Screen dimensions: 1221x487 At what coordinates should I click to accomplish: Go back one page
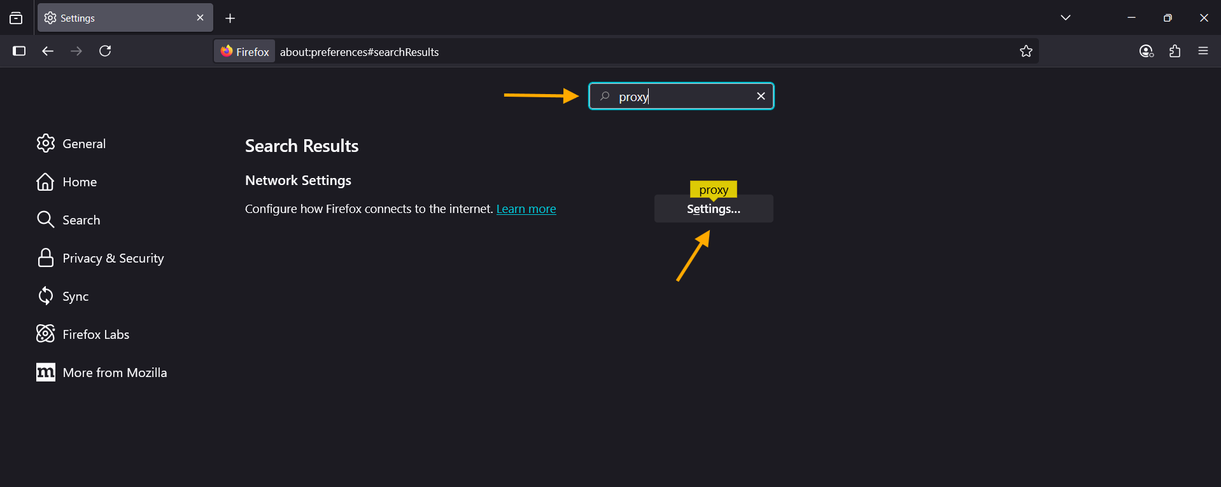pos(48,51)
